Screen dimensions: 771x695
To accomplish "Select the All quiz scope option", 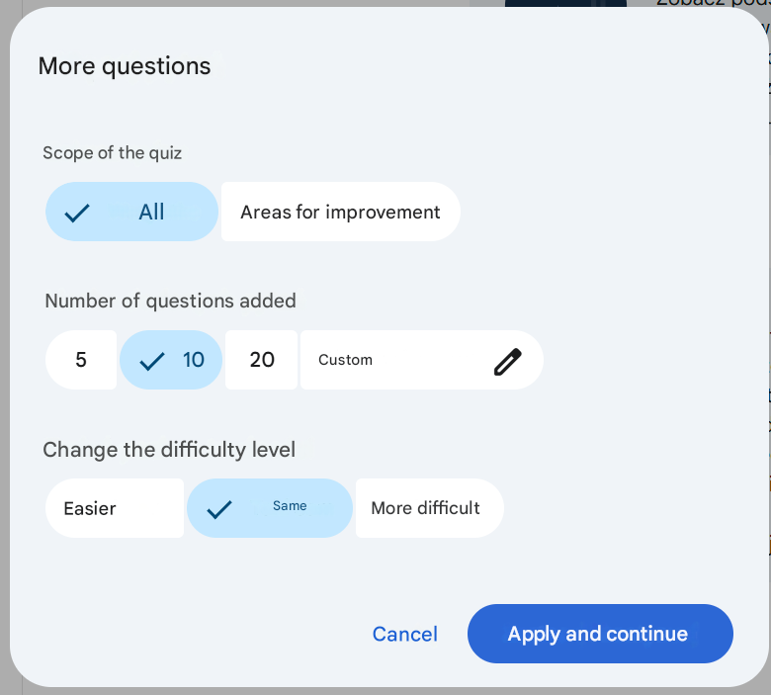I will coord(131,212).
